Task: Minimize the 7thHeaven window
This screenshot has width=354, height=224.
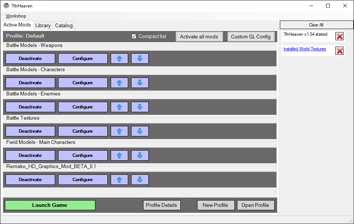Action: click(311, 6)
